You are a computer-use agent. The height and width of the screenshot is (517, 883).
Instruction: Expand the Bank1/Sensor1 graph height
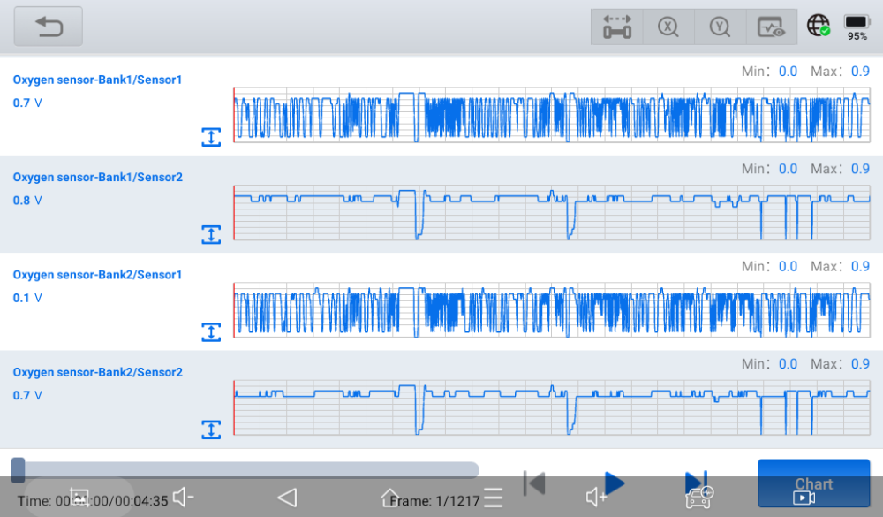pyautogui.click(x=211, y=137)
